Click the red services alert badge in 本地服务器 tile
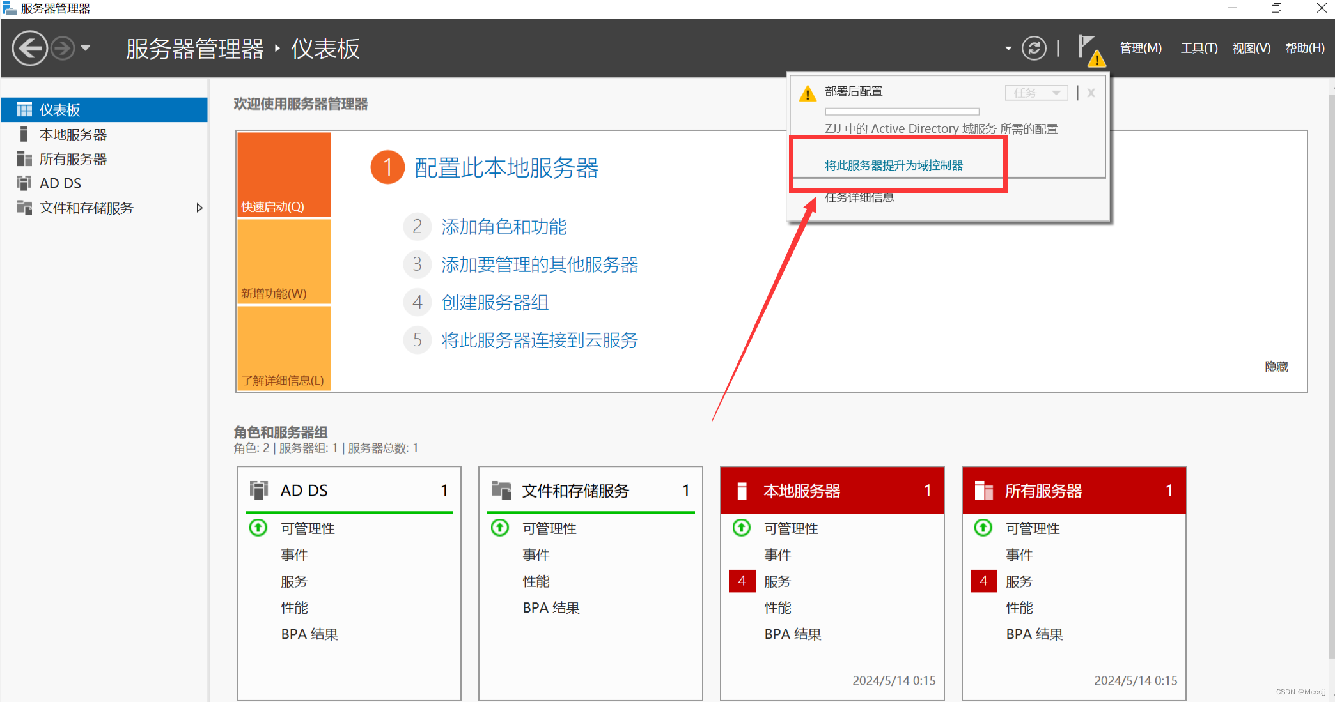This screenshot has width=1335, height=702. click(742, 581)
